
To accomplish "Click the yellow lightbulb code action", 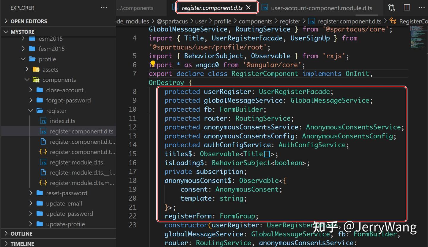I will coord(153,63).
